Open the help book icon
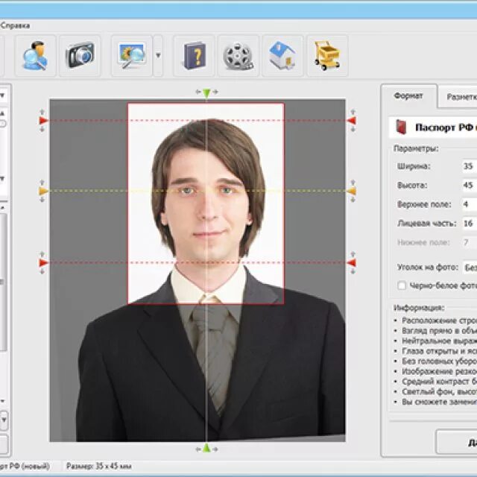Screen dimensions: 477x477 click(194, 56)
